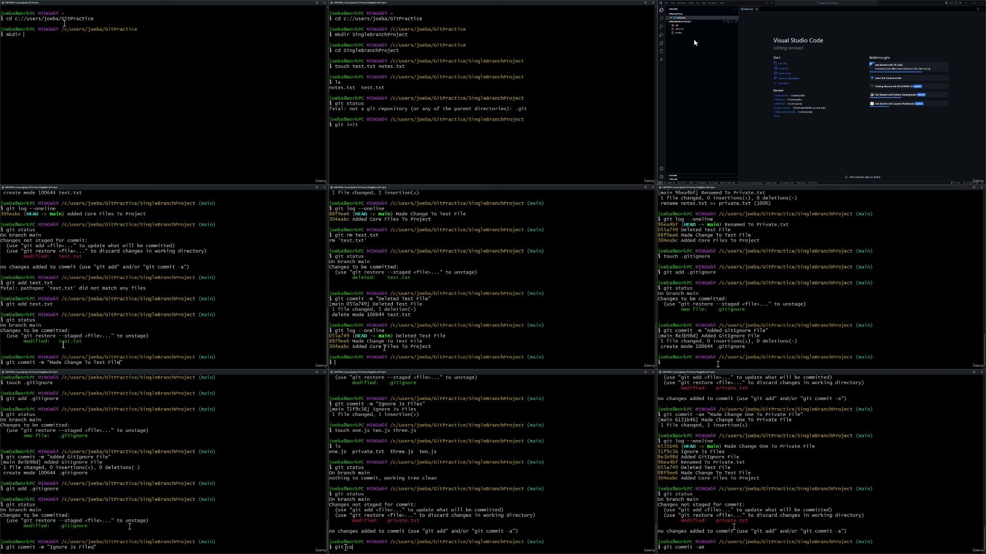The image size is (986, 554).
Task: Select test.txt in the VS Code explorer
Action: (678, 33)
